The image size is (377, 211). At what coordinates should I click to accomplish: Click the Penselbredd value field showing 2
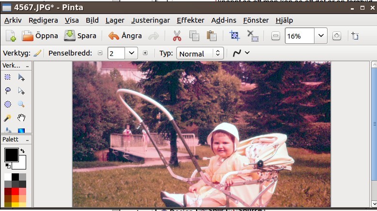coord(116,53)
